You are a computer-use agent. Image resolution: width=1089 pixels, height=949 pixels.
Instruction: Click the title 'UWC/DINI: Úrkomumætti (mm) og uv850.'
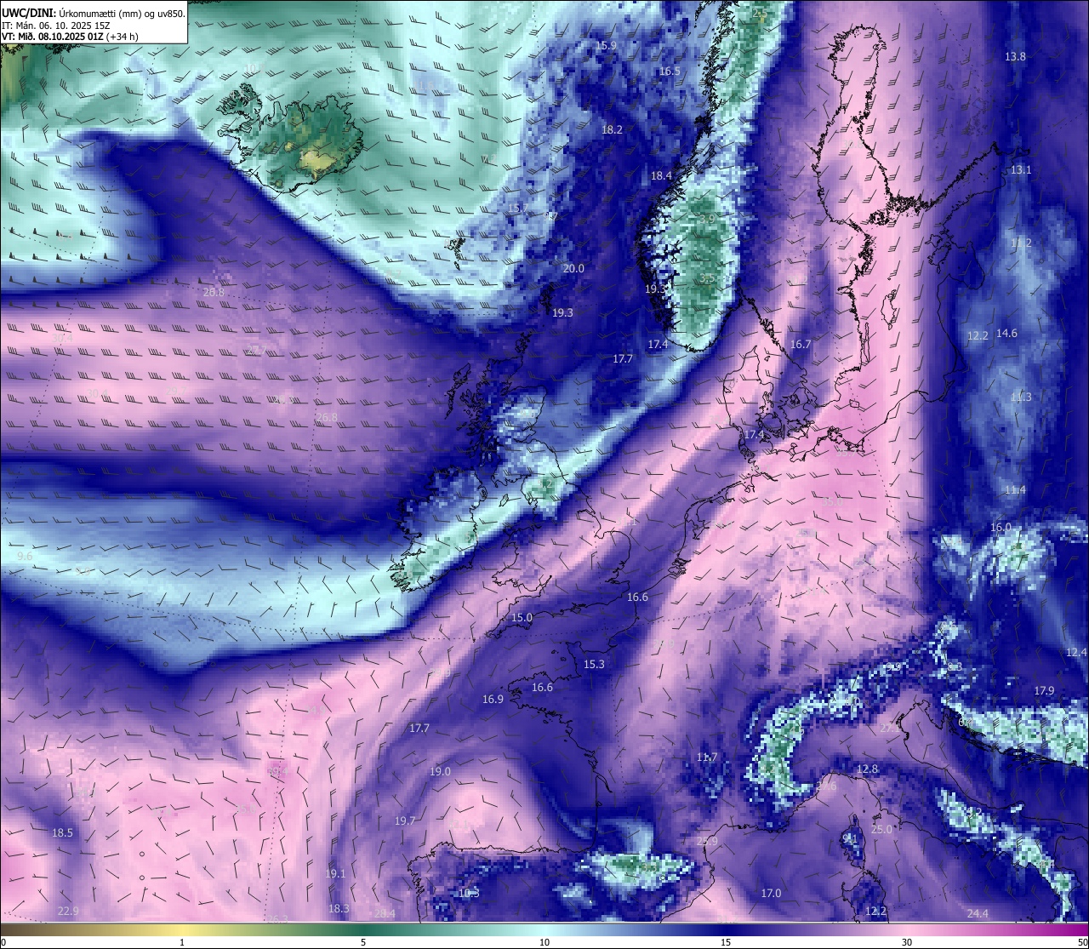(x=93, y=14)
